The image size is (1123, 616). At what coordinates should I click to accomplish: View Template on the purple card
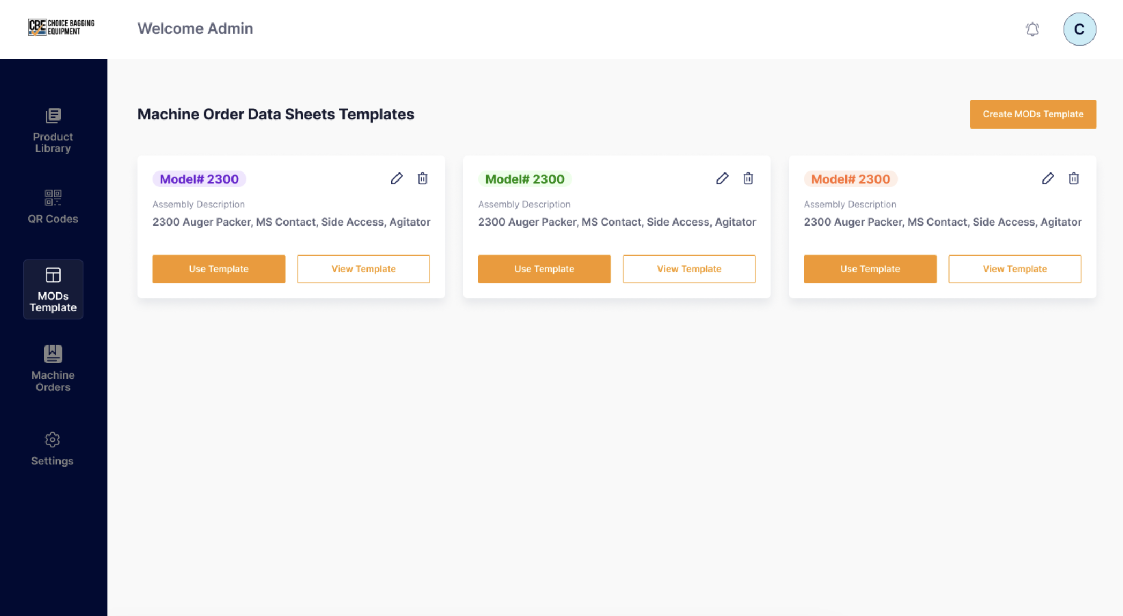click(x=363, y=269)
